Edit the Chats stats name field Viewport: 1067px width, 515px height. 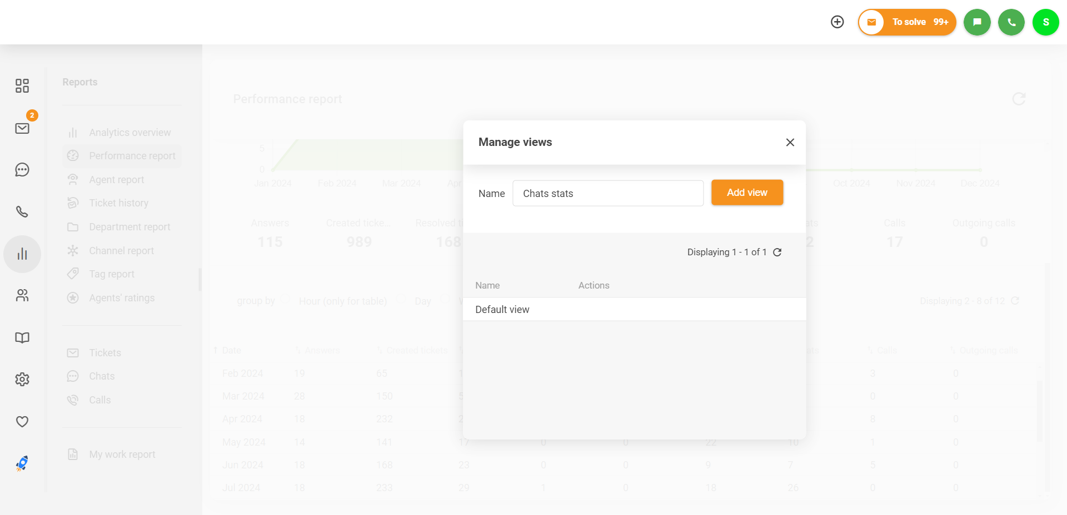tap(607, 193)
